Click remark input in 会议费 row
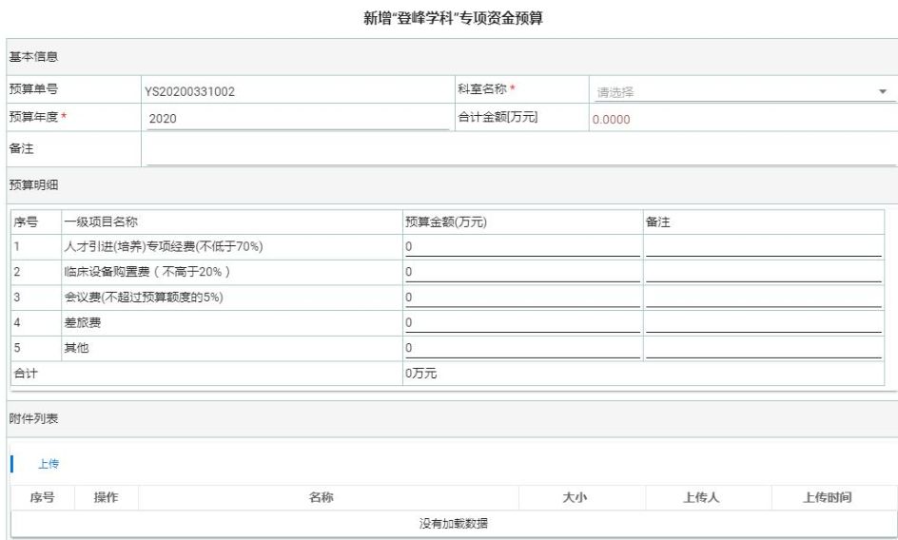The image size is (898, 540). coord(764,298)
